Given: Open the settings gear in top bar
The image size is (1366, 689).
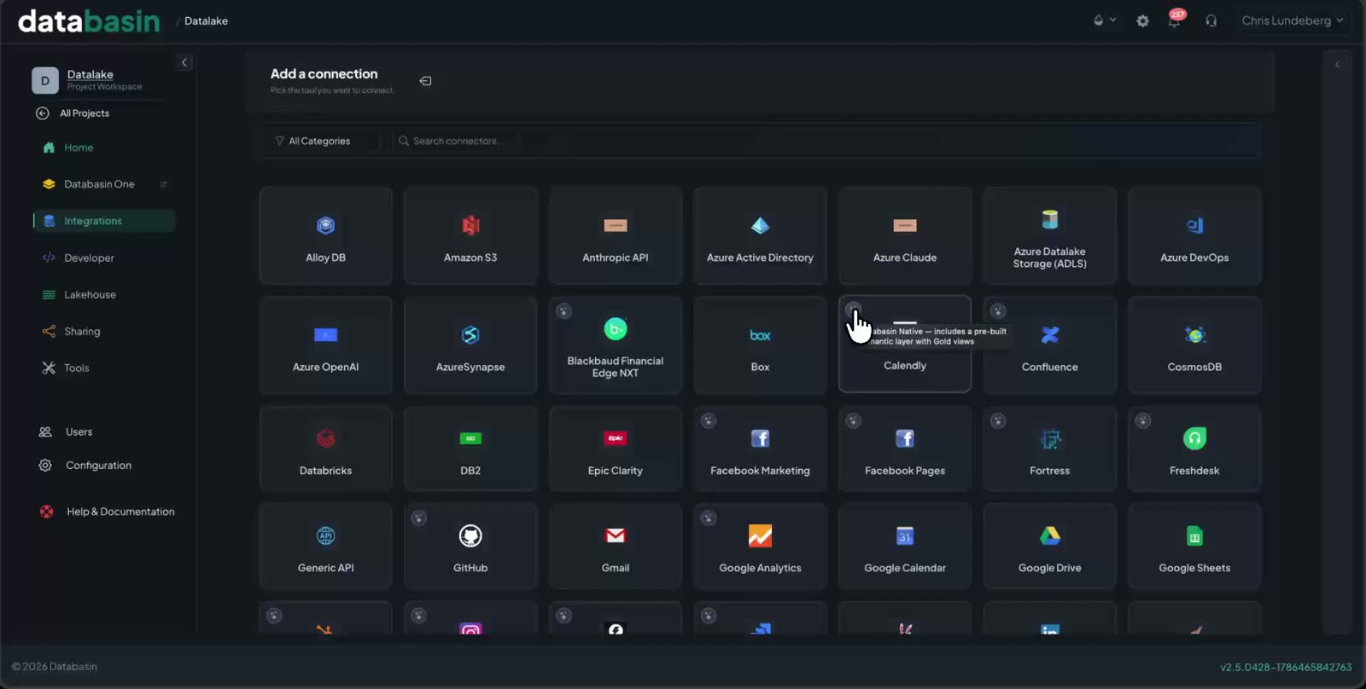Looking at the screenshot, I should (1142, 20).
